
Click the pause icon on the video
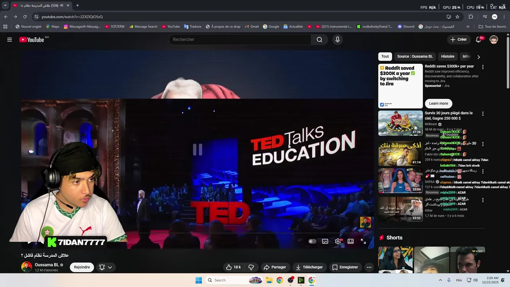[198, 149]
